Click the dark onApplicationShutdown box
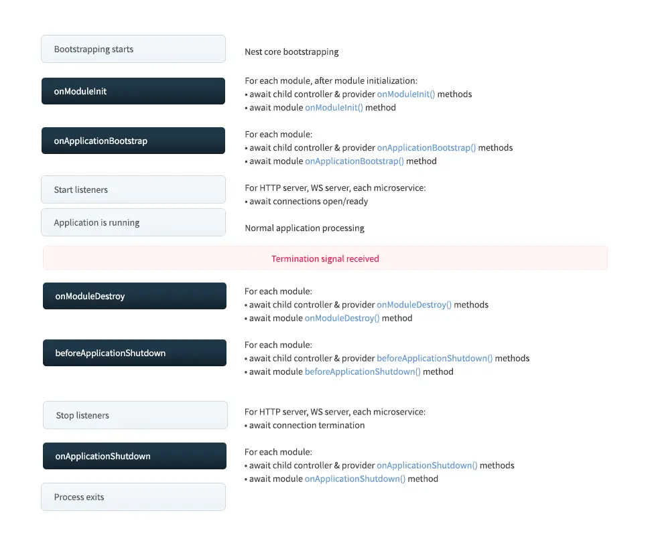This screenshot has width=650, height=549. (x=135, y=456)
